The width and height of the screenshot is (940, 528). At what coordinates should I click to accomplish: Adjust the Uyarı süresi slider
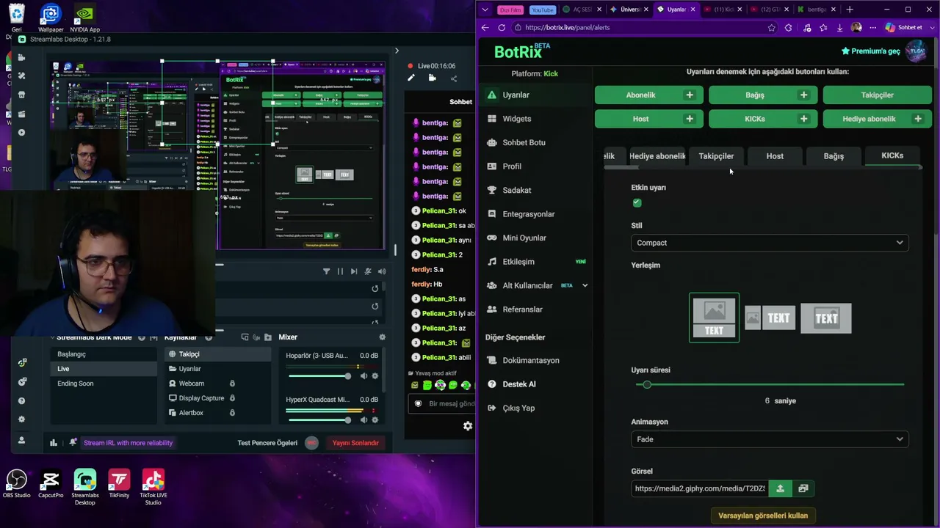coord(770,384)
